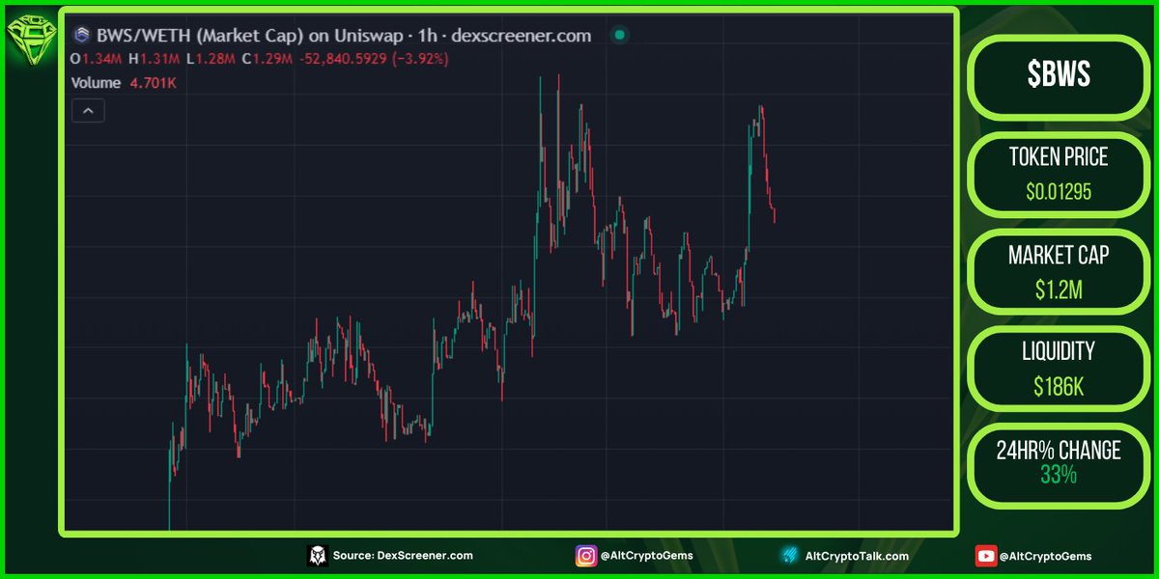Click the O1.34M open value

[97, 59]
